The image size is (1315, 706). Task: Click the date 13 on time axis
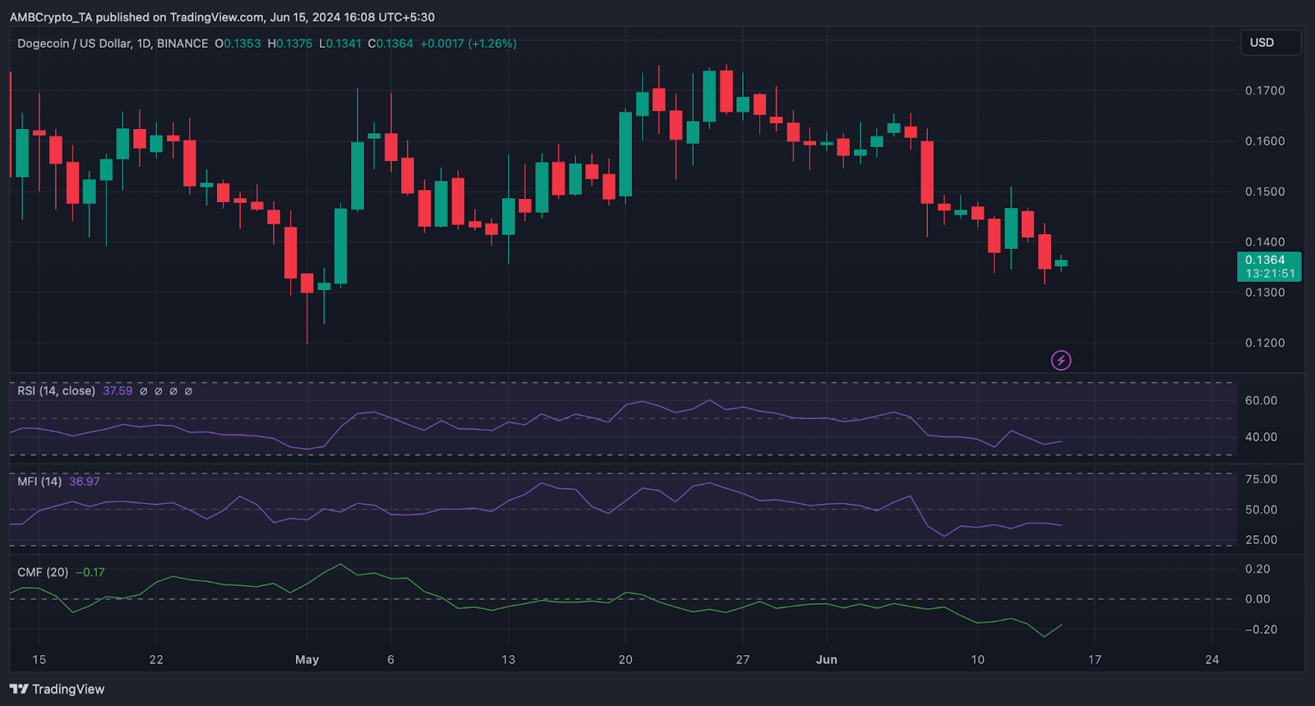pyautogui.click(x=508, y=659)
